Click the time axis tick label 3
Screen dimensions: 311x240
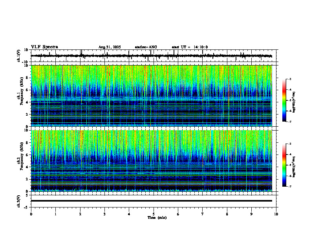pyautogui.click(x=104, y=214)
